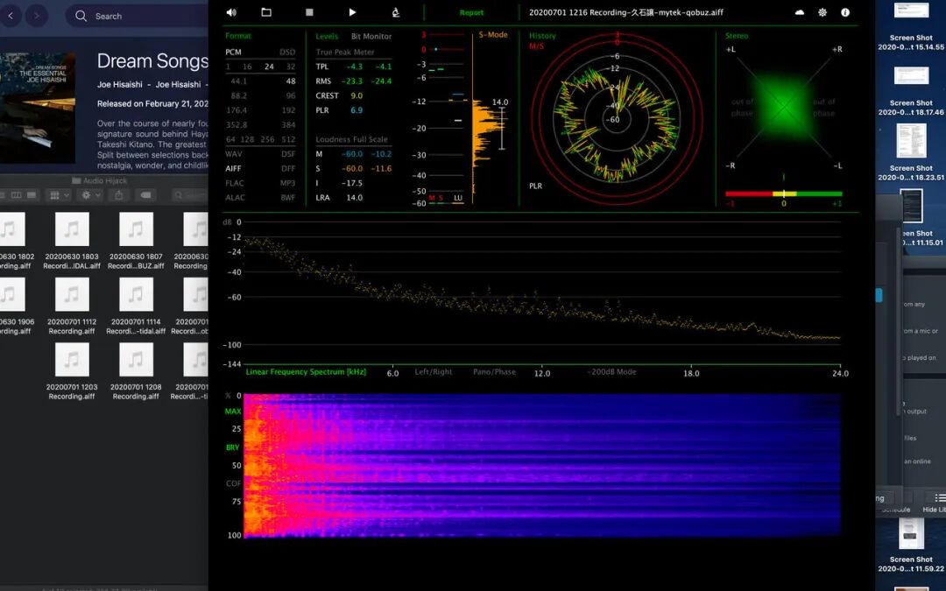
Task: Switch to the Bit Monitor tab
Action: coord(371,37)
